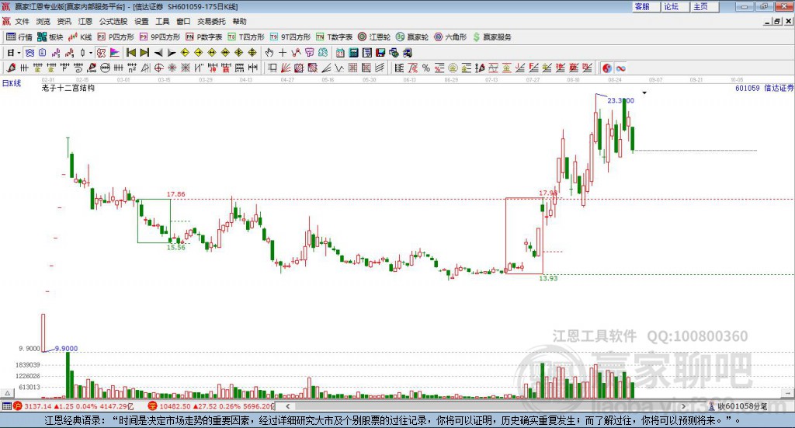The width and height of the screenshot is (795, 428).
Task: Click the small black chart dropdown triangle
Action: click(644, 92)
